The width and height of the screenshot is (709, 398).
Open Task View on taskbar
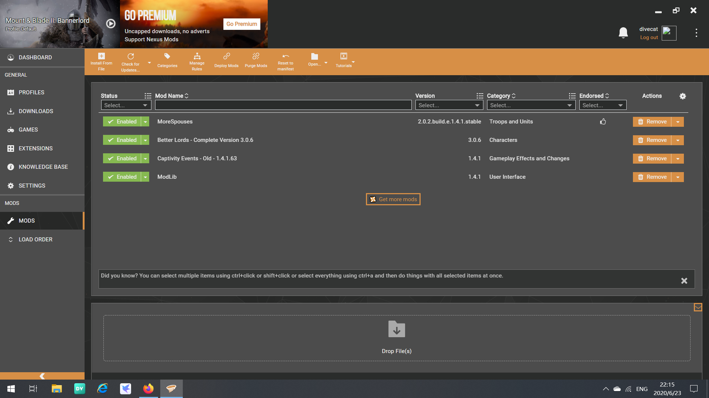33,388
